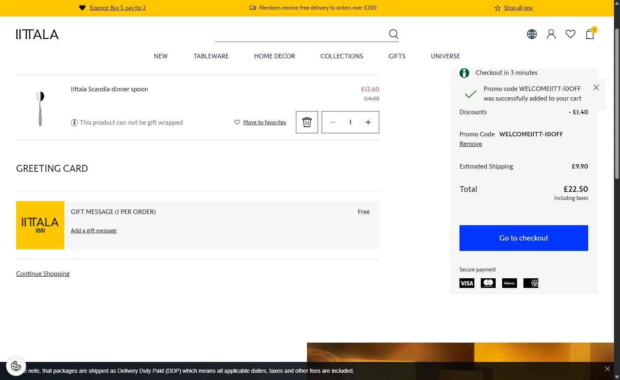The height and width of the screenshot is (380, 620).
Task: Click the Visa payment icon
Action: 467,283
